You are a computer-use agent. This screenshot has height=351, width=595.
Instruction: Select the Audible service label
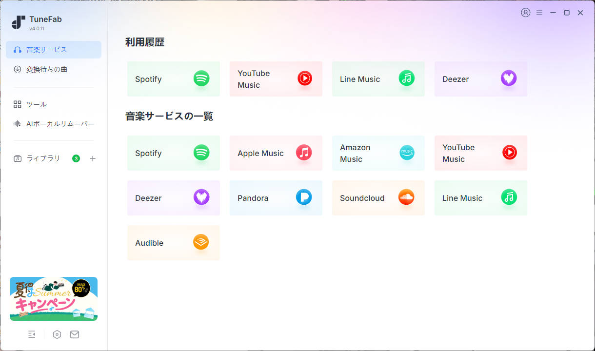tap(149, 243)
